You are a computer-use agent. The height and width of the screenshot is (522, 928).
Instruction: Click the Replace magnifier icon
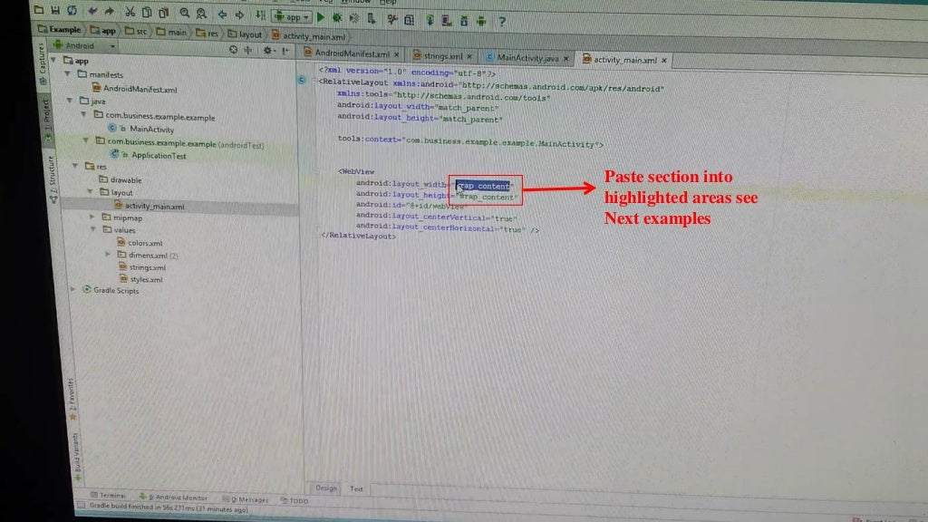202,14
